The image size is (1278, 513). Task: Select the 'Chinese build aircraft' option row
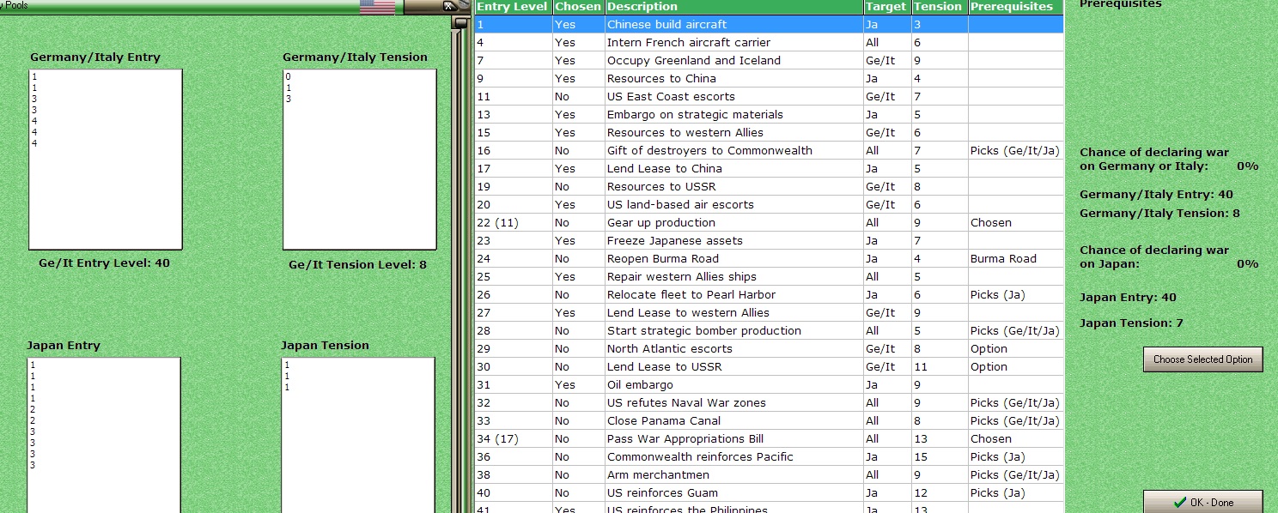769,25
